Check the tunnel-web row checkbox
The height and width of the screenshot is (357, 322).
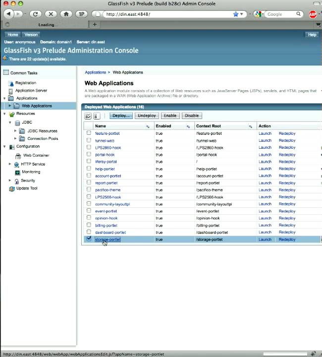pos(89,140)
